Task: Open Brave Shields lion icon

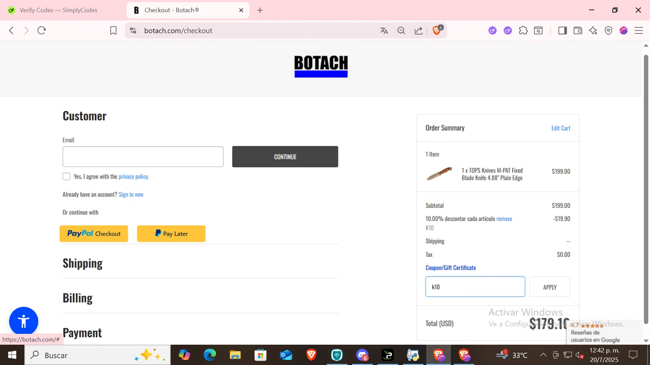Action: click(437, 30)
